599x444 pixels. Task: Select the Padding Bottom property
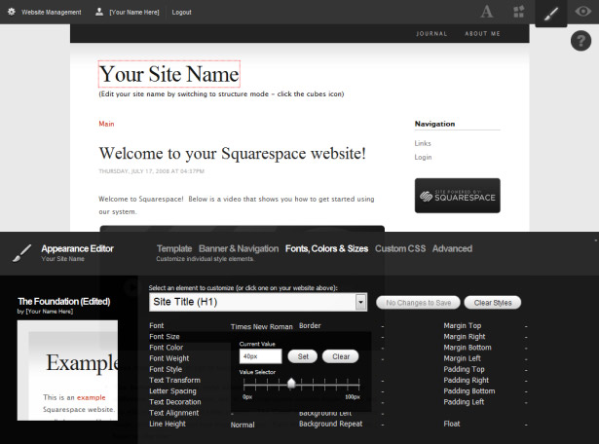tap(469, 390)
